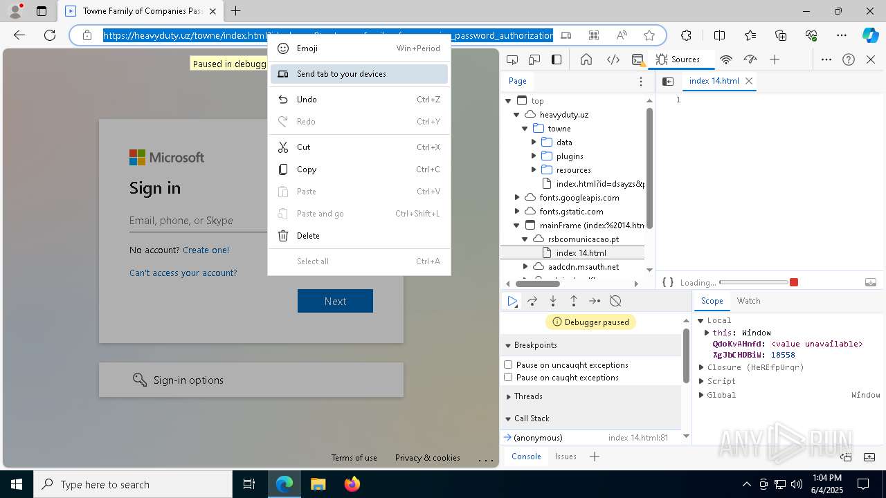Step out of current function
This screenshot has height=498, width=886.
click(x=574, y=301)
